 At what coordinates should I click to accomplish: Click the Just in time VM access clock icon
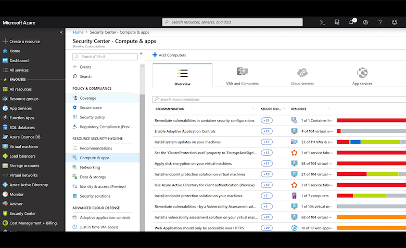coord(75,227)
